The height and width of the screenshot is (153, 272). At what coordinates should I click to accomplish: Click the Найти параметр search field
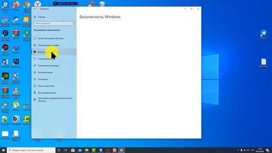pos(54,23)
